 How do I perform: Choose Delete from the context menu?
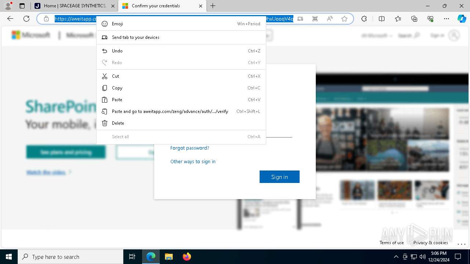181,123
